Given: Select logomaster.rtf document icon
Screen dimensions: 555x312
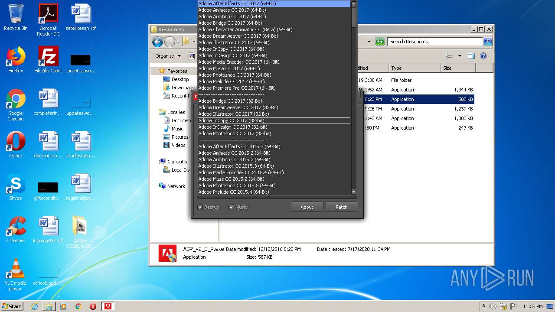Looking at the screenshot, I should click(x=48, y=230).
